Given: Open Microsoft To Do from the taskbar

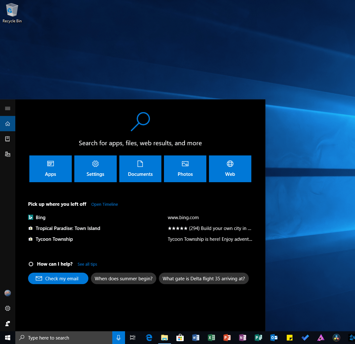Looking at the screenshot, I should pos(305,337).
